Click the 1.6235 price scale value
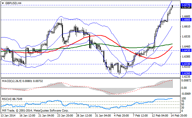 click(186, 77)
